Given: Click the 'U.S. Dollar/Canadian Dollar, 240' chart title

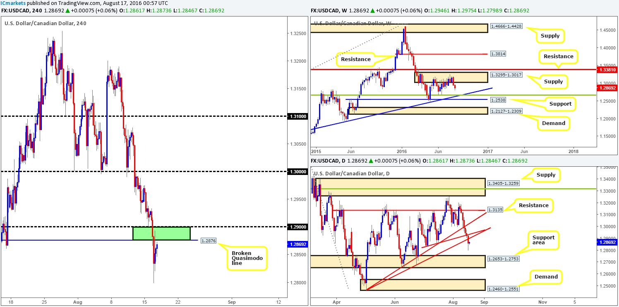Looking at the screenshot, I should click(x=46, y=24).
